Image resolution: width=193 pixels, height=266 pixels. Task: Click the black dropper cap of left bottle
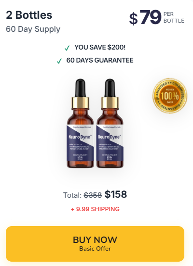point(80,88)
